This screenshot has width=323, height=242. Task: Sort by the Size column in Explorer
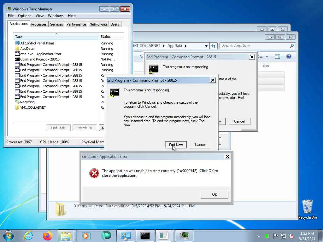coord(266,66)
